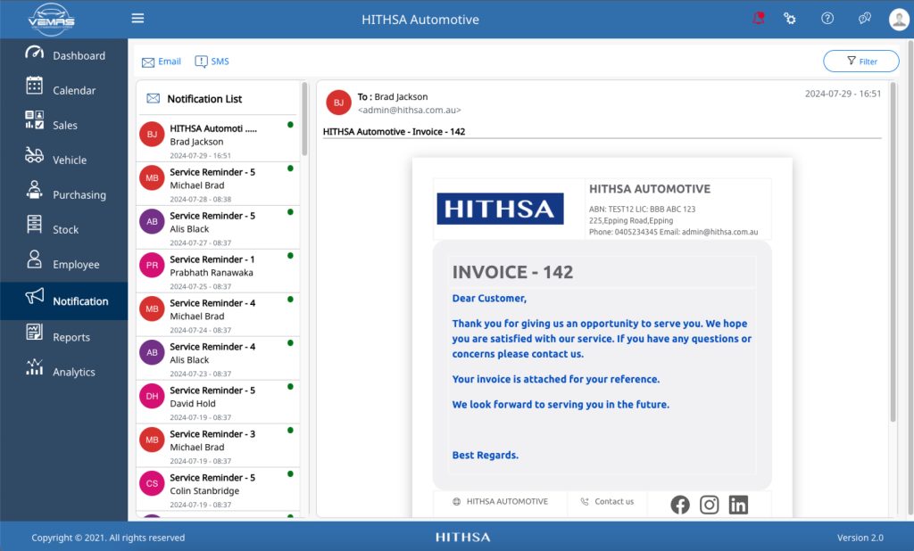The width and height of the screenshot is (914, 551).
Task: Click the Facebook icon in email footer
Action: coord(679,505)
